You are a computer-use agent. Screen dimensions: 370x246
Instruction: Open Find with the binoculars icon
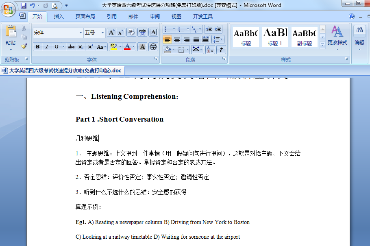359,30
